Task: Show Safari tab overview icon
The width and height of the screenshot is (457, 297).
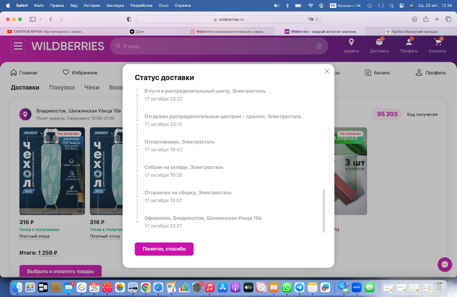Action: click(448, 19)
